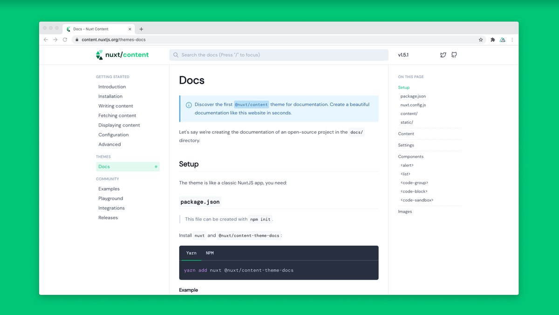
Task: Jump to <code-block> in the table of contents
Action: click(x=414, y=192)
